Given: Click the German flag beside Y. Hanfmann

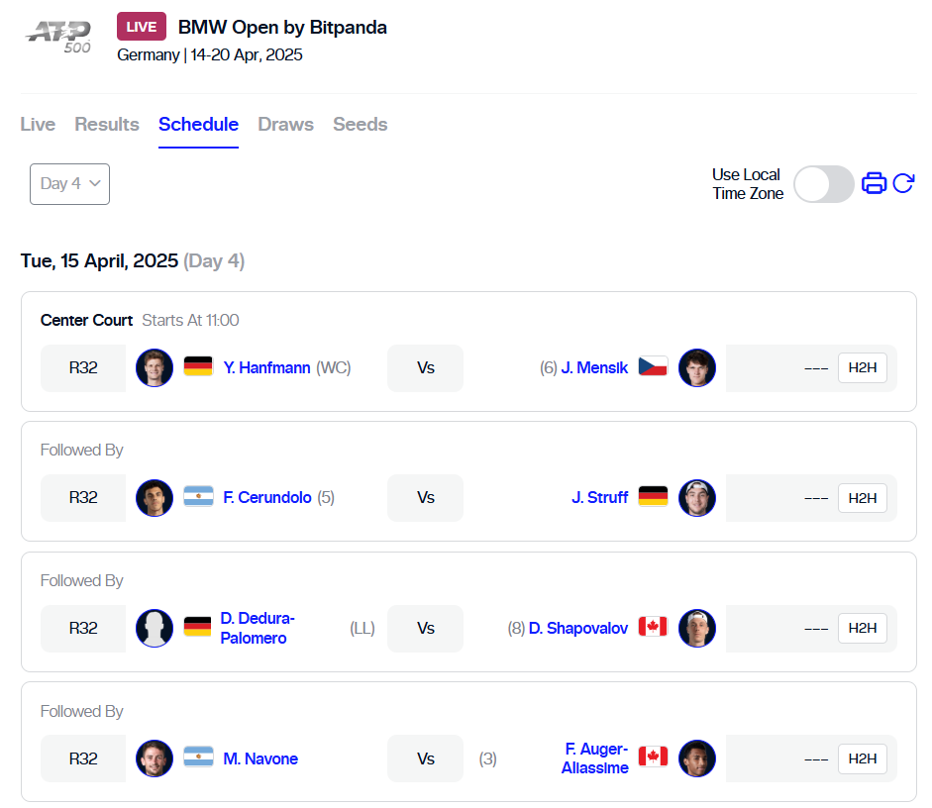Looking at the screenshot, I should click(198, 367).
